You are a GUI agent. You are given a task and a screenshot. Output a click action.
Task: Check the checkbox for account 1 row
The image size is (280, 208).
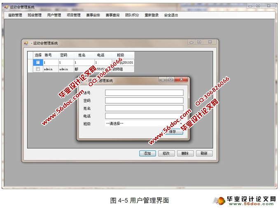pyautogui.click(x=38, y=62)
